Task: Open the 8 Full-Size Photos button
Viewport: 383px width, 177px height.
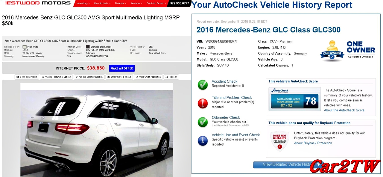Action: 27,77
